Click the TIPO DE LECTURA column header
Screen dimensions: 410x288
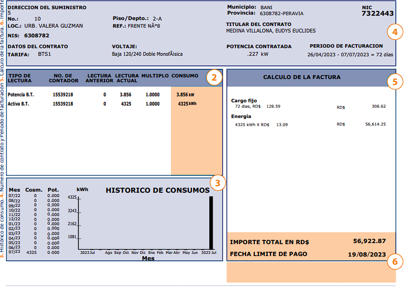coord(19,78)
